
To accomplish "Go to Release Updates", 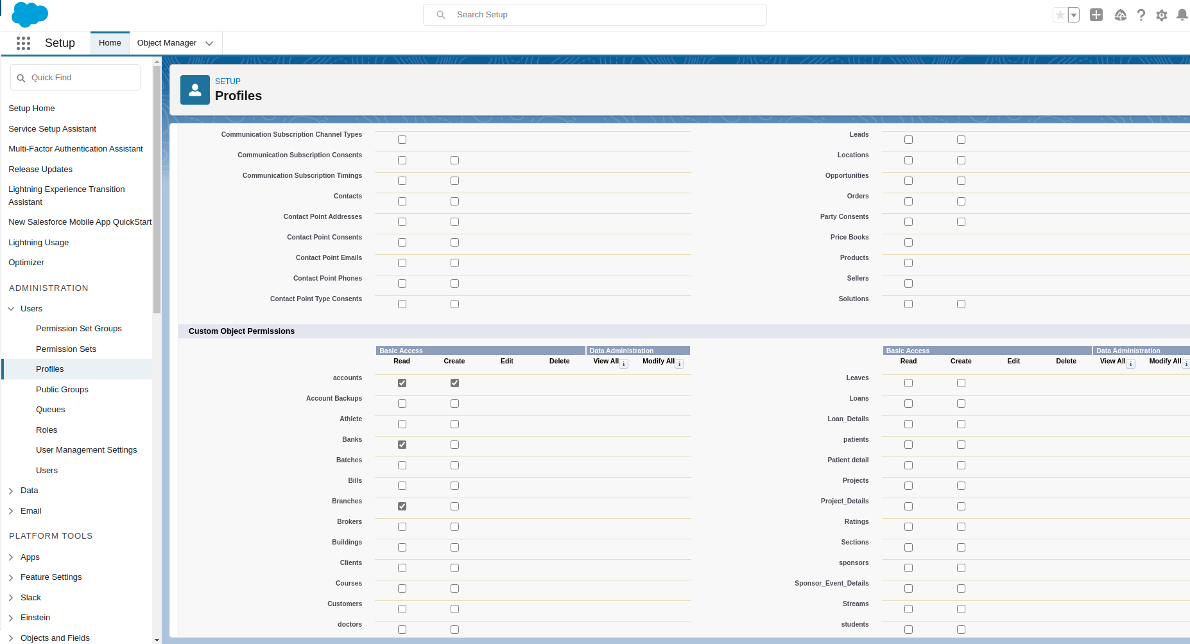I will click(40, 170).
